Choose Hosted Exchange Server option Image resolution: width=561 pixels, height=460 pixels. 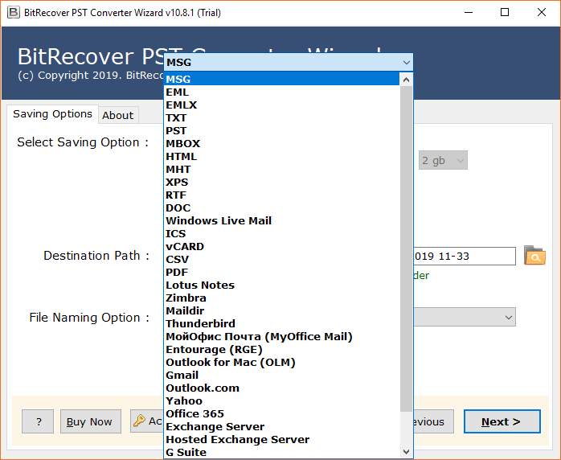pyautogui.click(x=281, y=440)
